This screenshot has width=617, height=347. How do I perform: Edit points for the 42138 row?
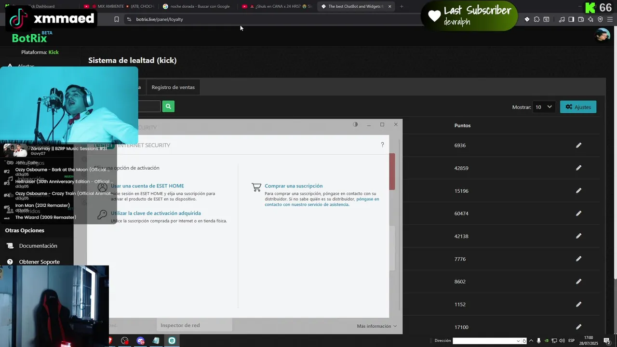pos(578,236)
